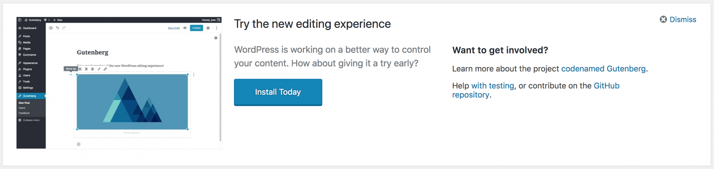Click the Move Up chevron beside the image block

[71, 75]
